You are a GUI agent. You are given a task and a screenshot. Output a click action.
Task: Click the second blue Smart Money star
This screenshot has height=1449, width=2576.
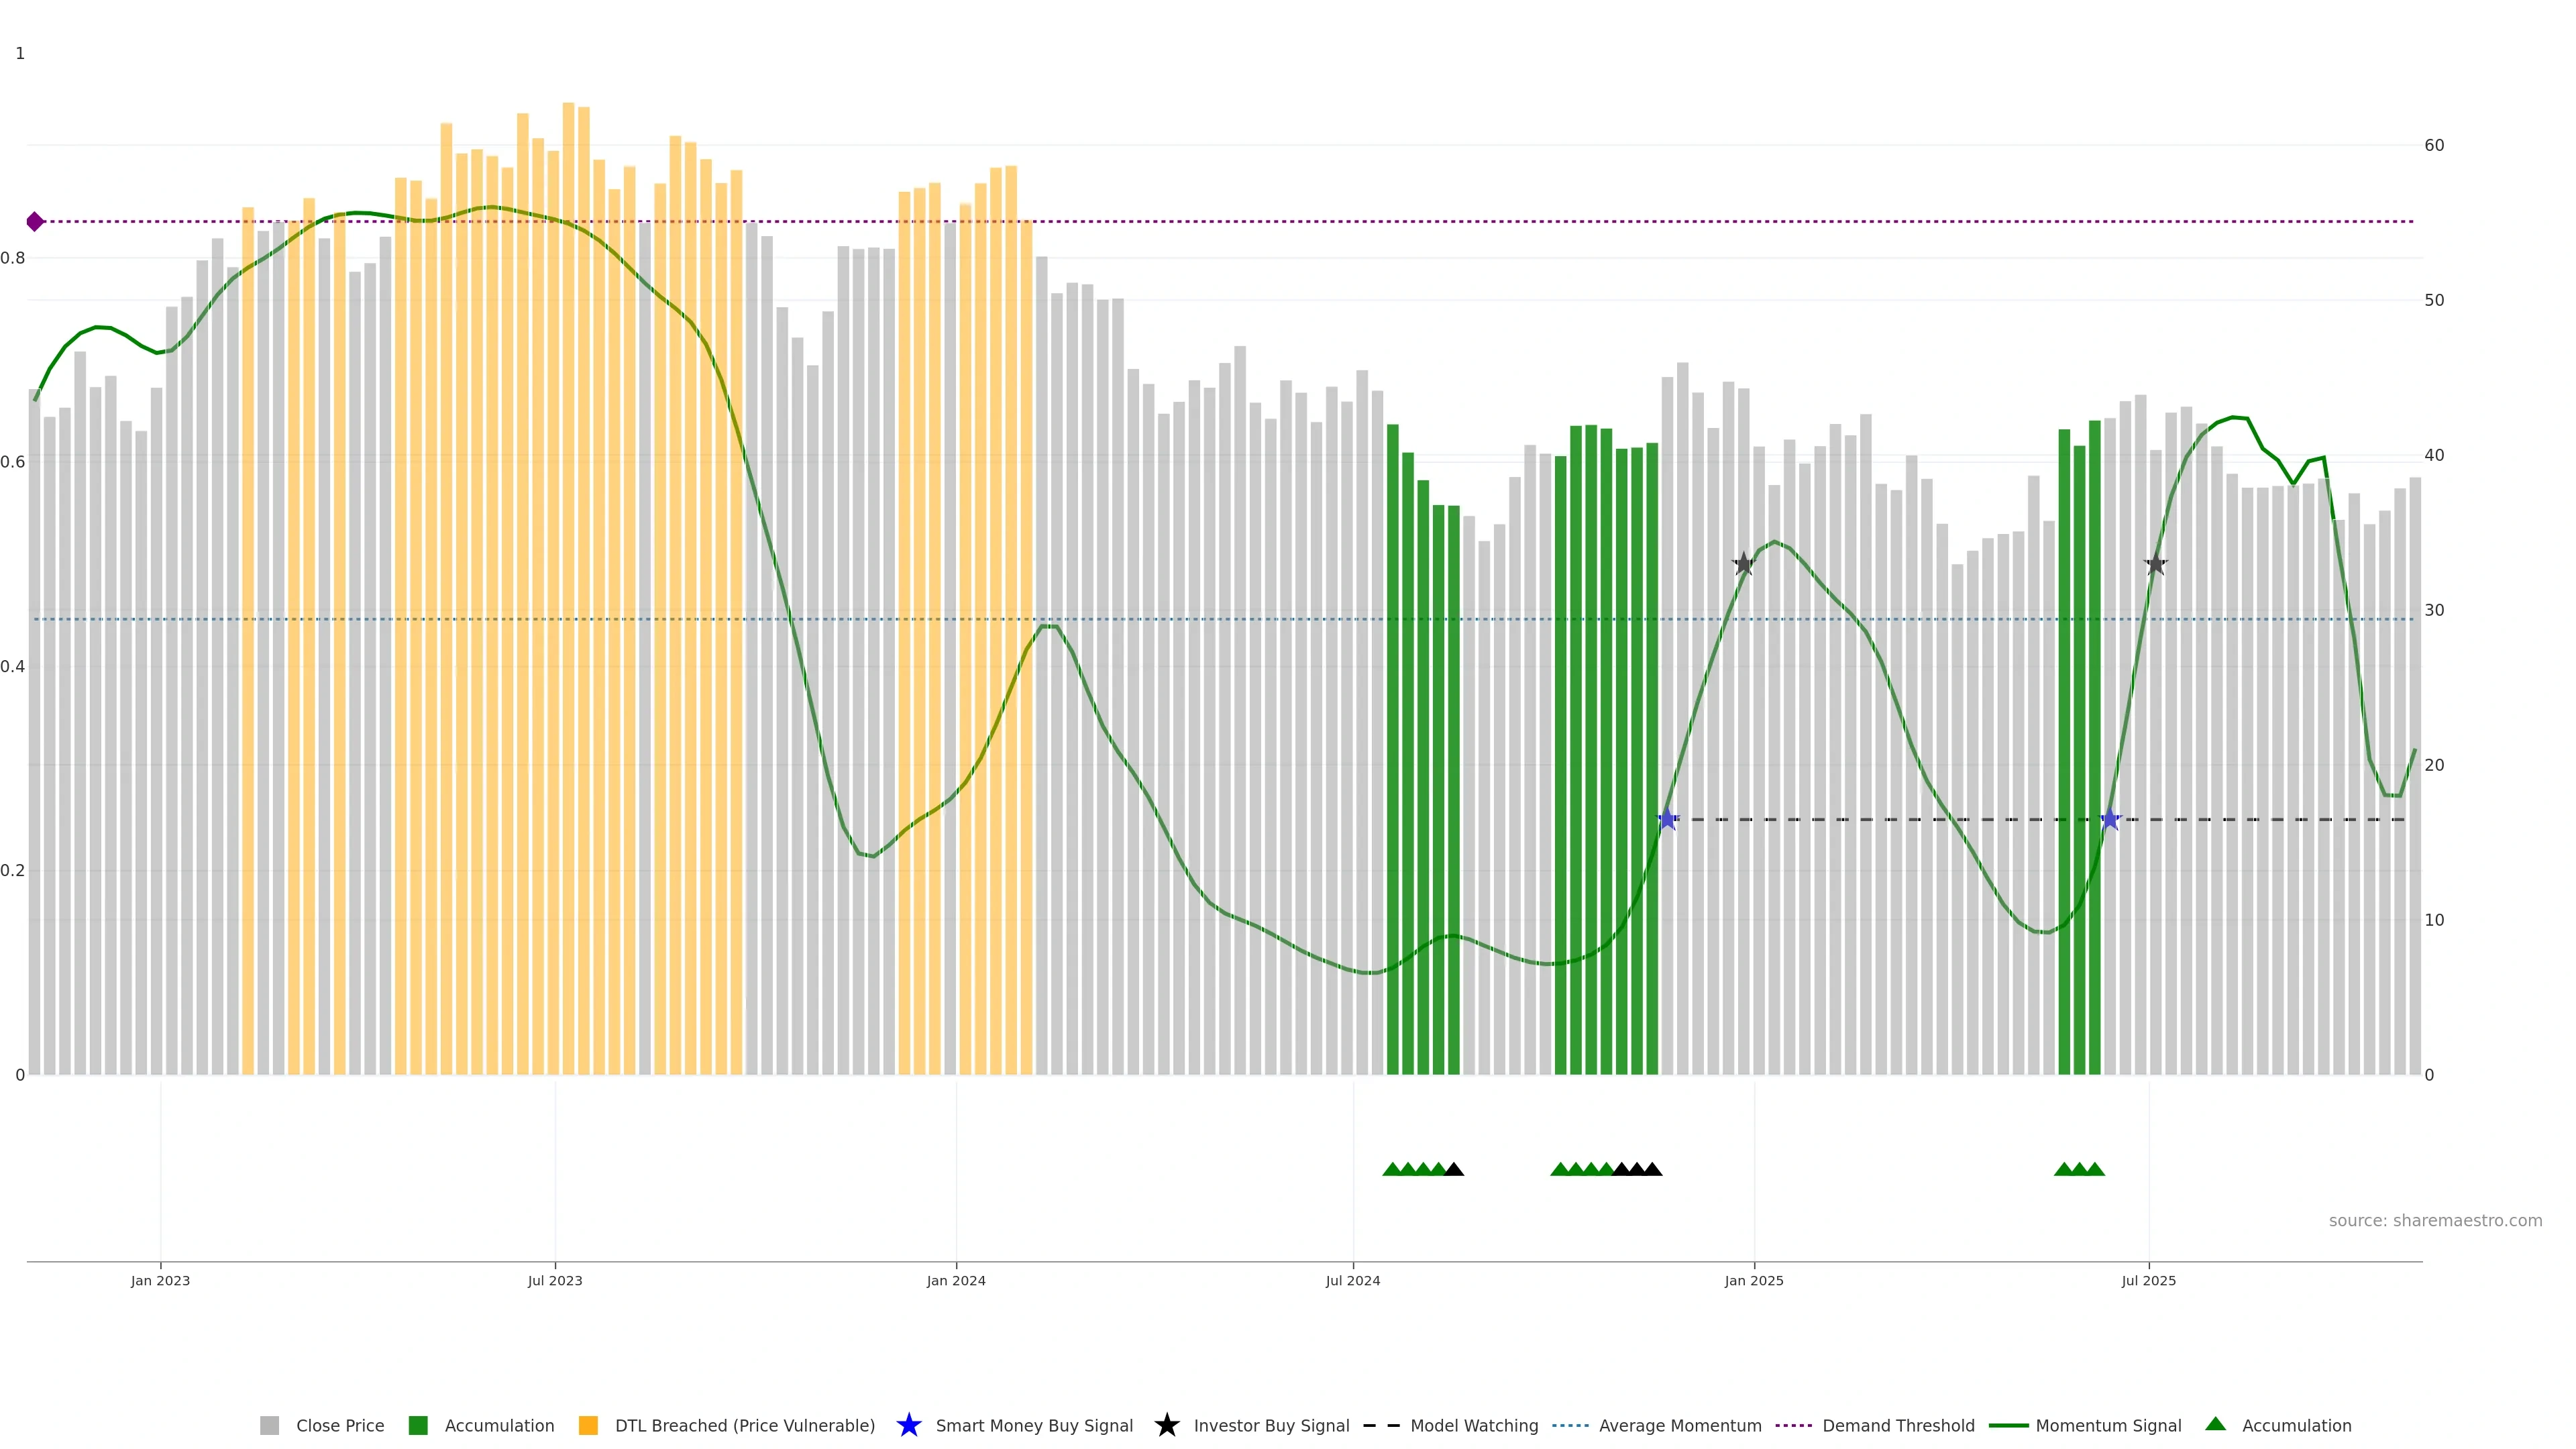[2110, 819]
